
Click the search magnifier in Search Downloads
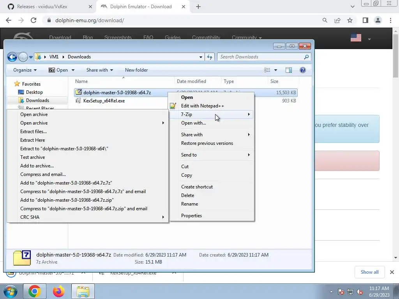coord(306,57)
